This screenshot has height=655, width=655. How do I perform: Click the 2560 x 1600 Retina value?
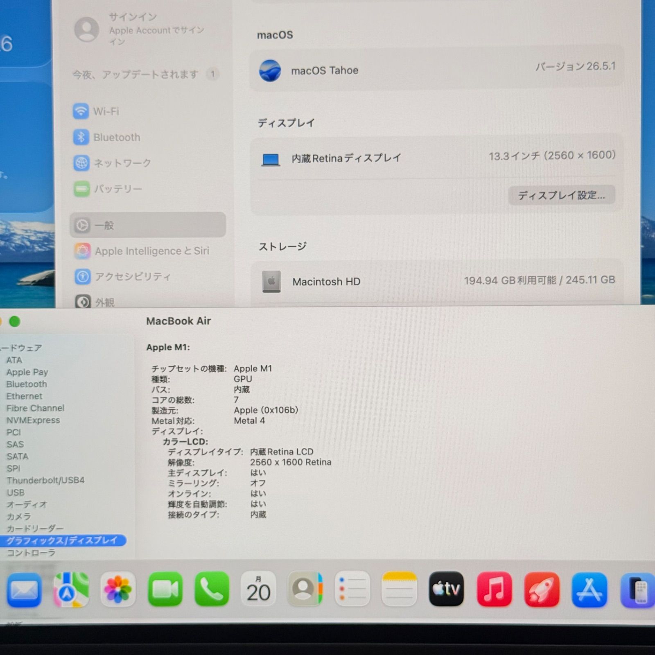291,462
